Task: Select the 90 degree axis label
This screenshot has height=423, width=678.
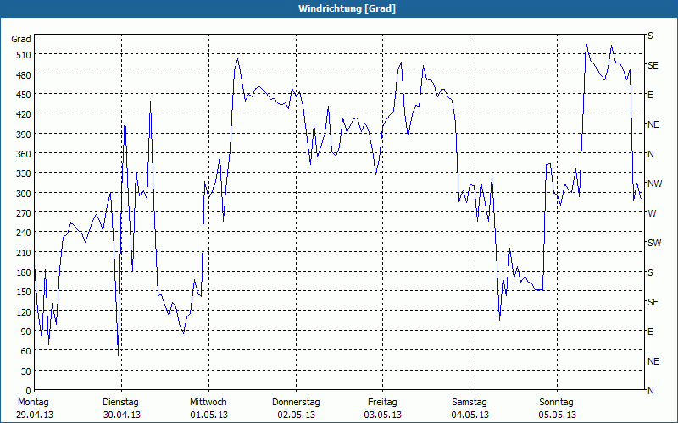Action: 26,332
